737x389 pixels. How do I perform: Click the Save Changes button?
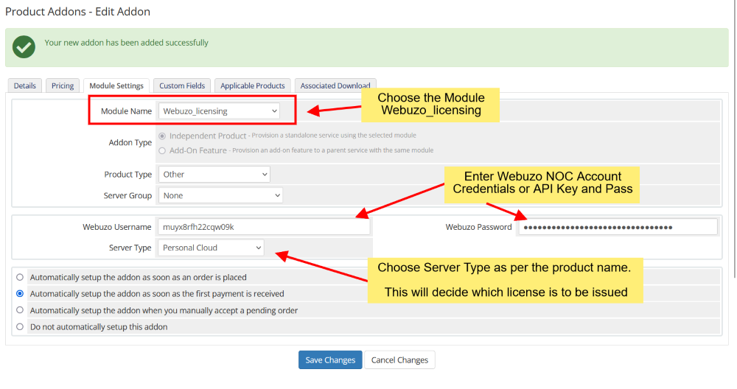(330, 360)
